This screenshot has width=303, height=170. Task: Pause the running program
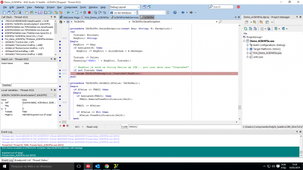click(x=85, y=12)
